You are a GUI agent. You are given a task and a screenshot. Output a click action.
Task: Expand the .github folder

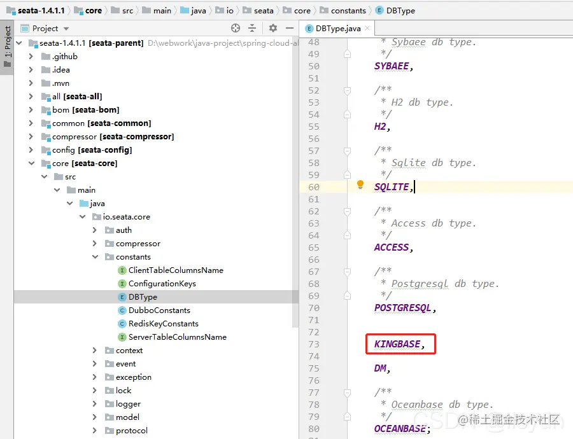(31, 56)
